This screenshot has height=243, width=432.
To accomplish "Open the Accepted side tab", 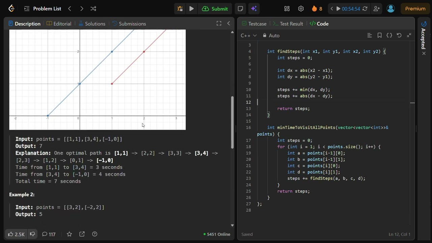I will pos(424,39).
